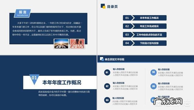Open contents entry 工作中的优点存在的不足
The image size is (194, 110).
pos(149,35)
